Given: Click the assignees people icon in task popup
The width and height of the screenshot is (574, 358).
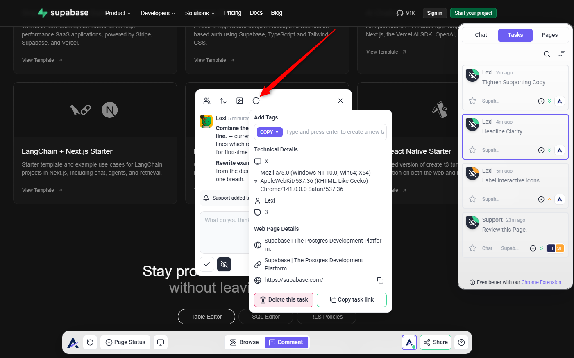Looking at the screenshot, I should coord(207,101).
